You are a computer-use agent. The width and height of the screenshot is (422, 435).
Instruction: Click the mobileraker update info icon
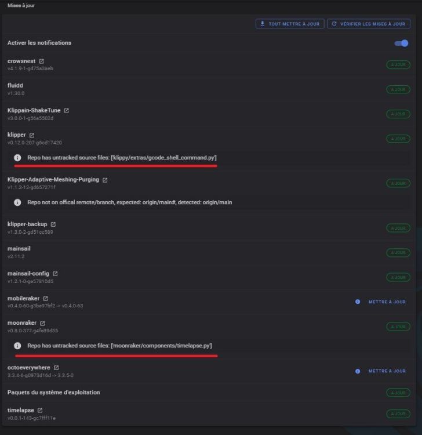click(358, 302)
